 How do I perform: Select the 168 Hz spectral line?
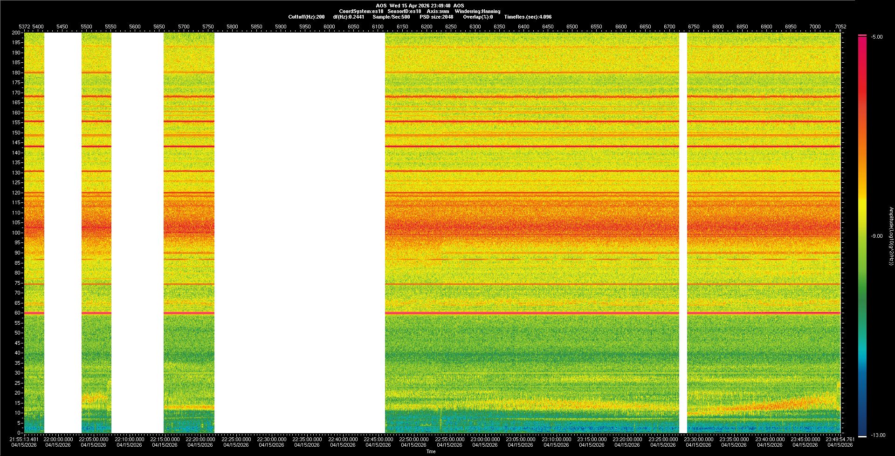click(531, 96)
